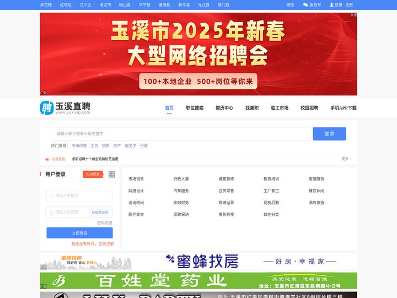Select the 市场经理 hot keyword
The height and width of the screenshot is (298, 397).
click(79, 146)
